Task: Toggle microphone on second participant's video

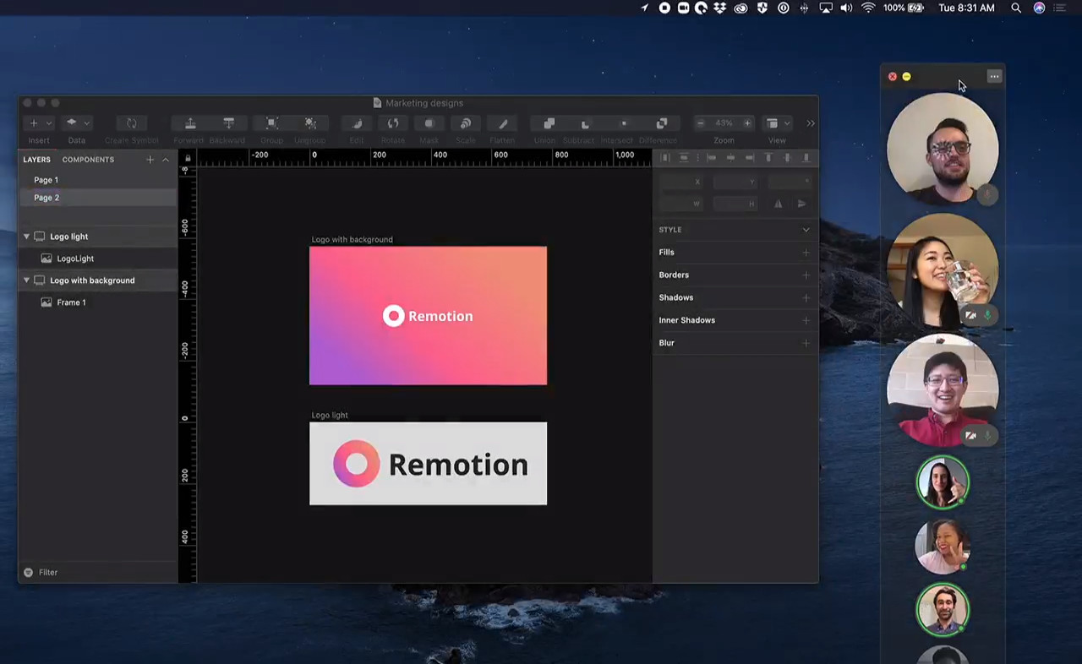Action: 987,316
